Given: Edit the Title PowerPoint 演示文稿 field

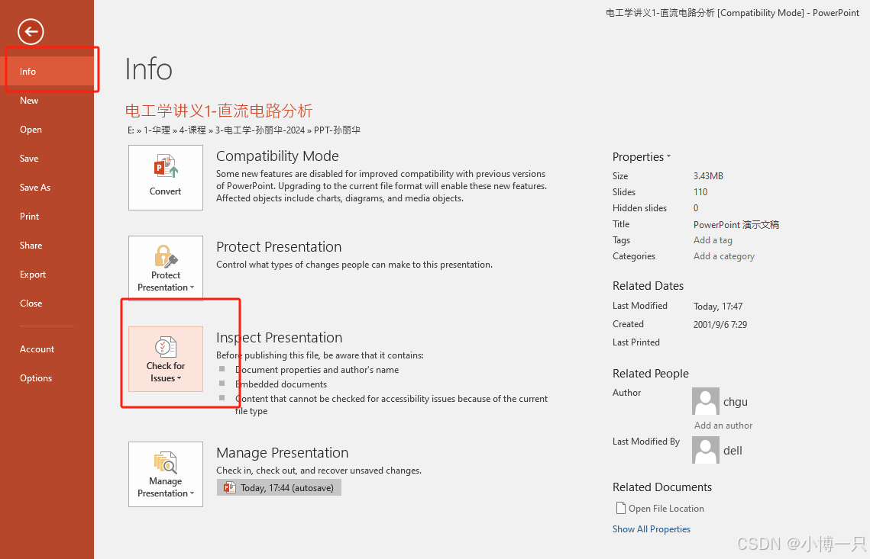Looking at the screenshot, I should (x=736, y=224).
